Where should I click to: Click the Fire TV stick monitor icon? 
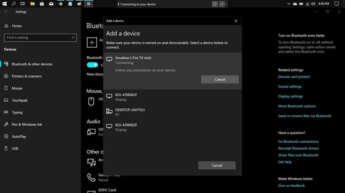tap(109, 59)
